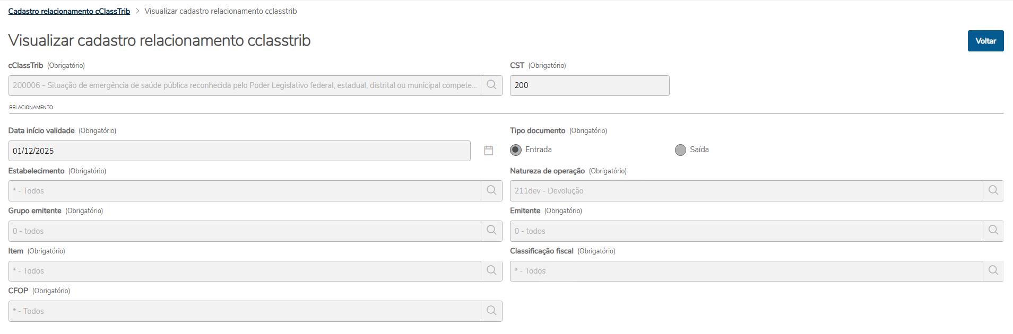Click the Estabelecimento search icon
This screenshot has height=334, width=1013.
click(x=491, y=191)
